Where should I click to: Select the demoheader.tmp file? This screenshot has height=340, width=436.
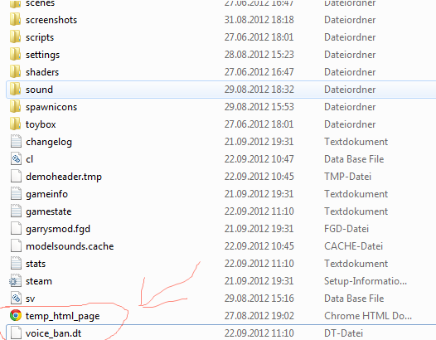(64, 177)
